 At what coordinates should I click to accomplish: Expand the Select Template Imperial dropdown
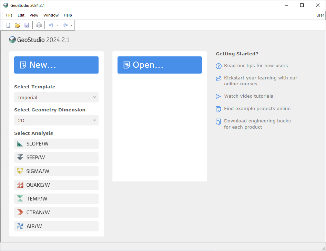(x=56, y=97)
